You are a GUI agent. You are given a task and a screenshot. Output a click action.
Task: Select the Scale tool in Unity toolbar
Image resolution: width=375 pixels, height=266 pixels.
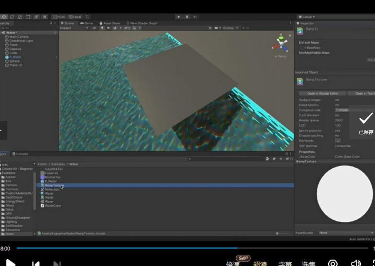tap(20, 17)
